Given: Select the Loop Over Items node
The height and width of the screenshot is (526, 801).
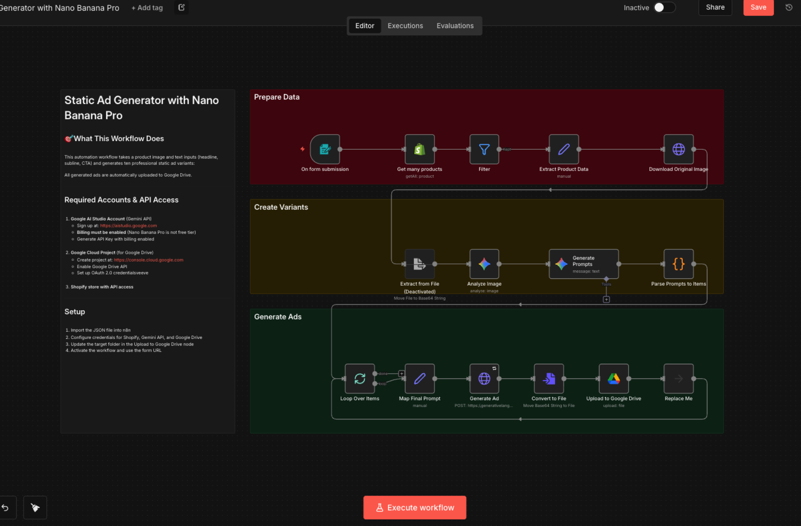Looking at the screenshot, I should pyautogui.click(x=359, y=378).
